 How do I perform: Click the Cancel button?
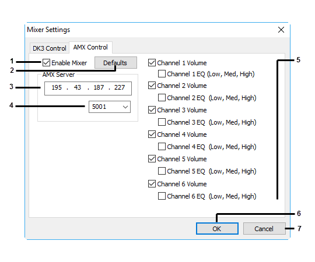coord(264,229)
